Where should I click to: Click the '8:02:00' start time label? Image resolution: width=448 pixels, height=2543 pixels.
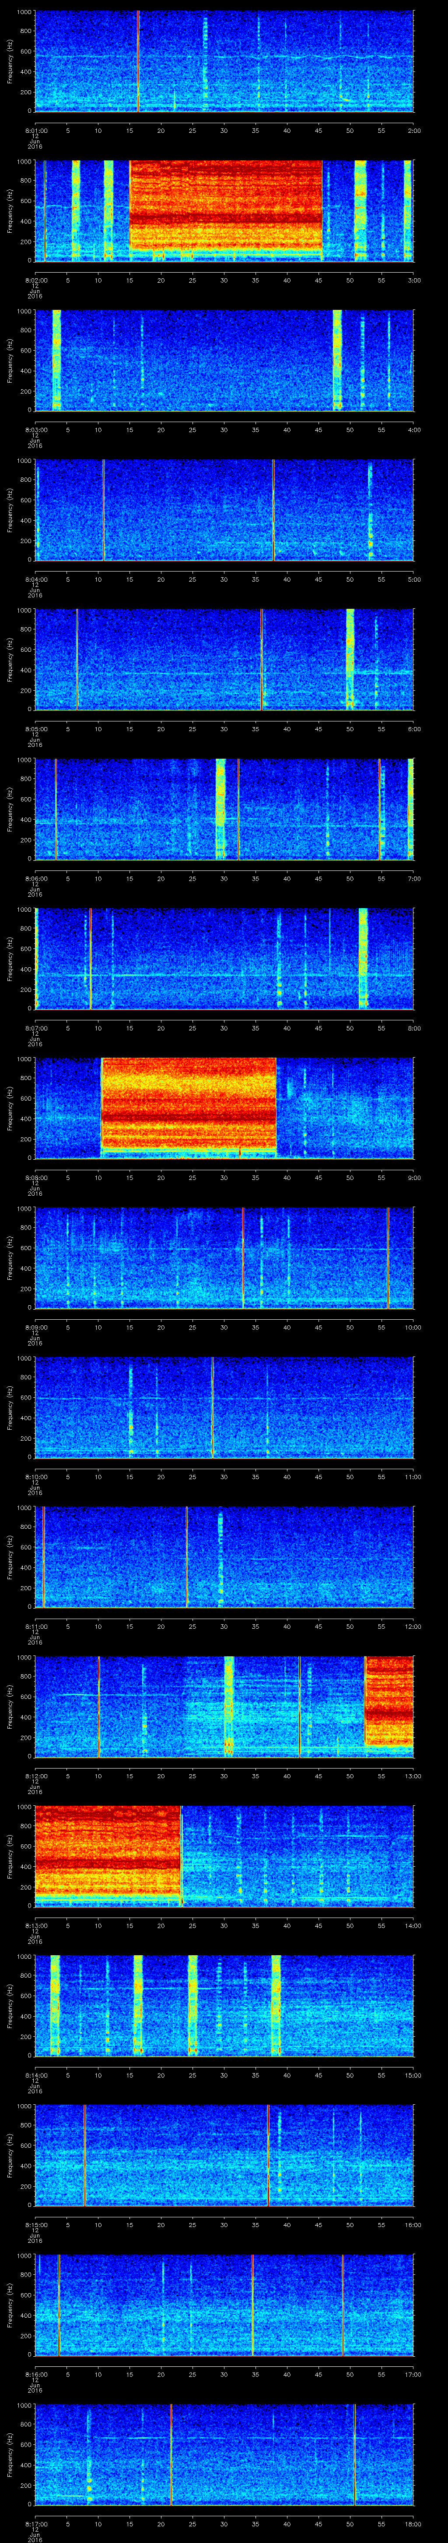point(35,281)
